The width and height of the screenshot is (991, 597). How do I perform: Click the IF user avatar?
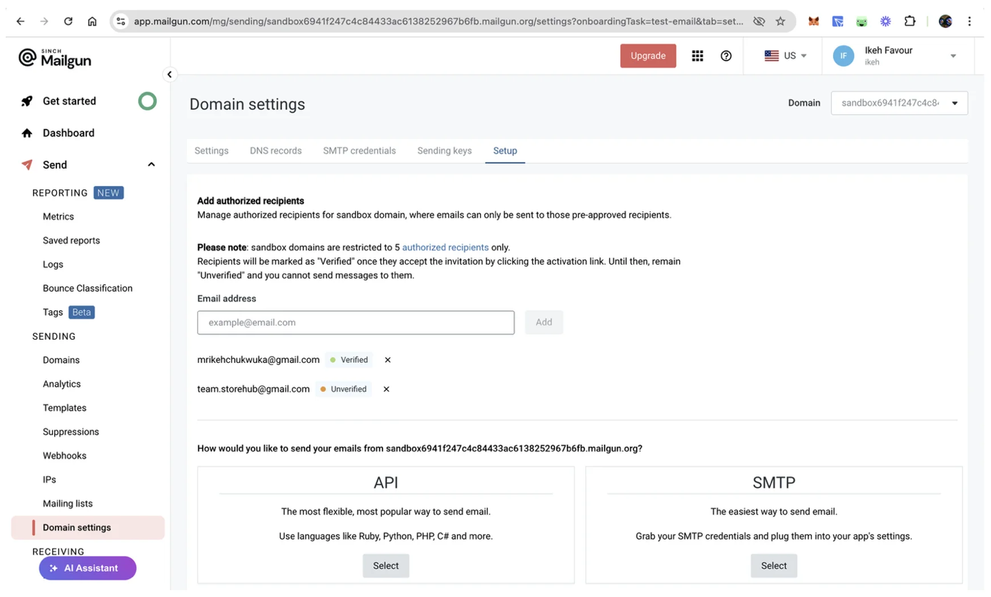click(x=843, y=56)
